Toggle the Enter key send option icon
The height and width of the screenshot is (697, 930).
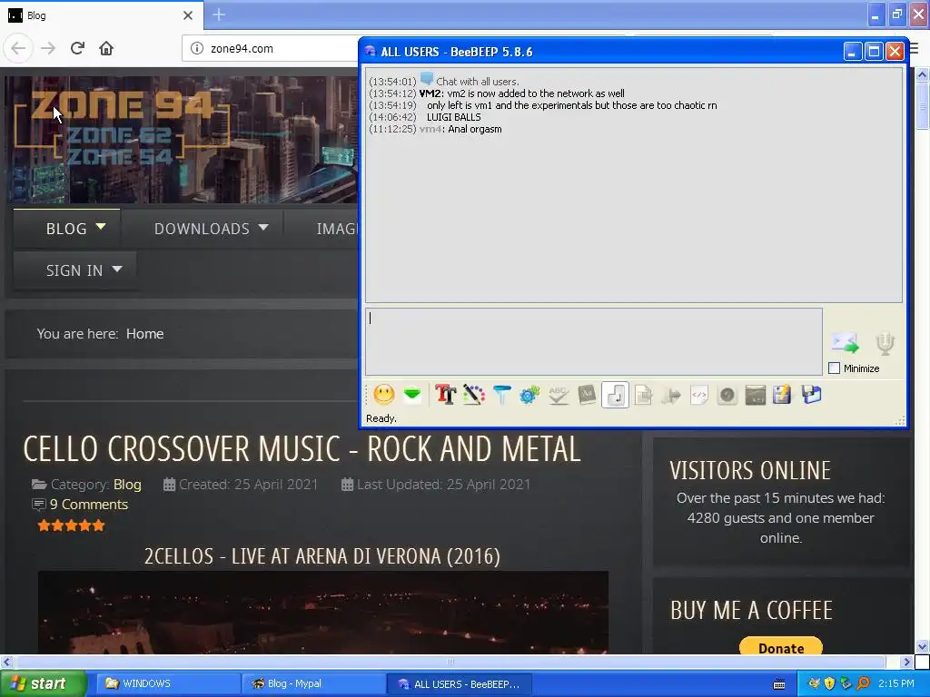615,395
